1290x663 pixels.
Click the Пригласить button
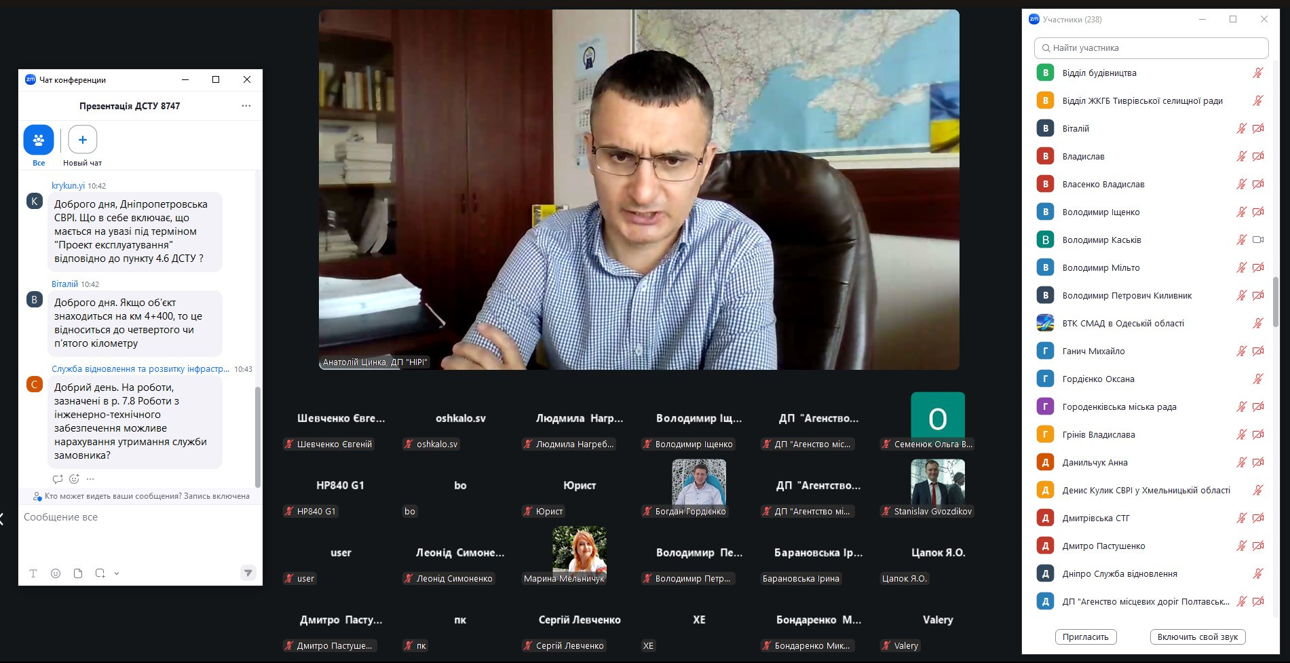point(1085,637)
